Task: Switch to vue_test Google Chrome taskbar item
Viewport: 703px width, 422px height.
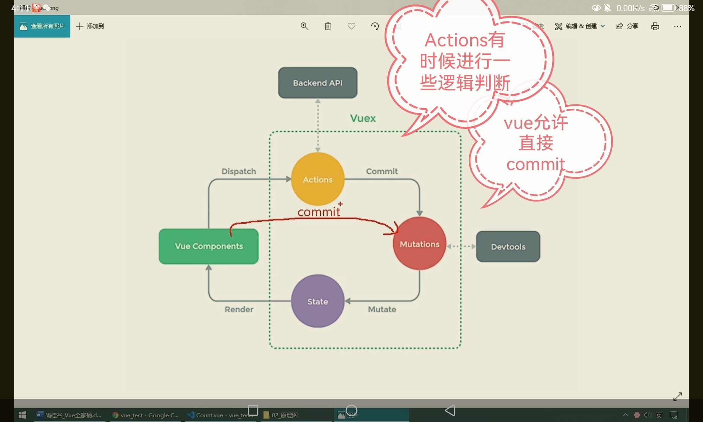Action: 146,415
